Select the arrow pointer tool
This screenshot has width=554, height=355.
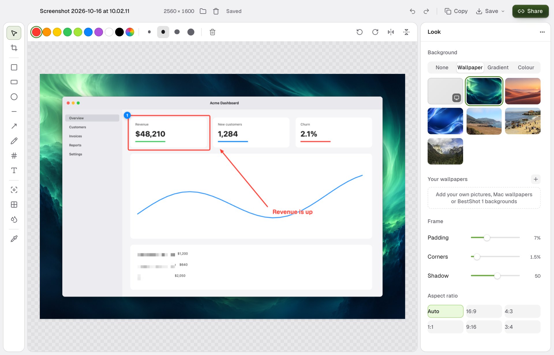[14, 33]
